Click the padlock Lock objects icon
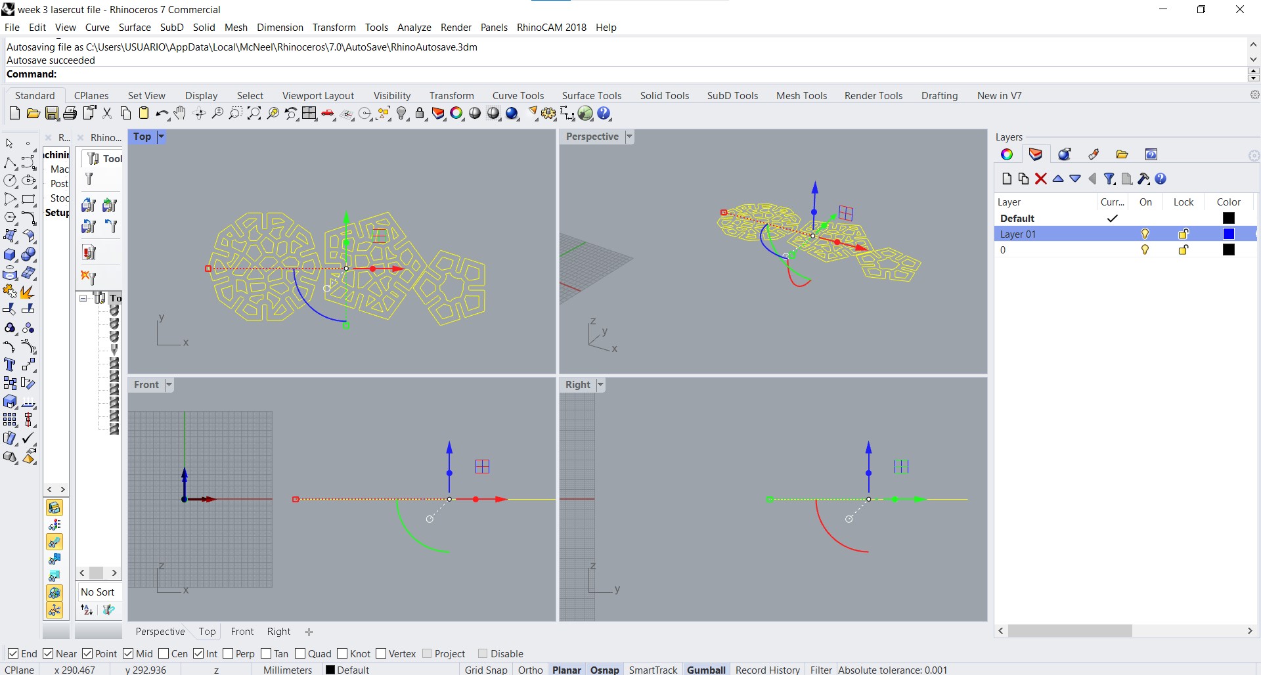The height and width of the screenshot is (675, 1261). (420, 114)
